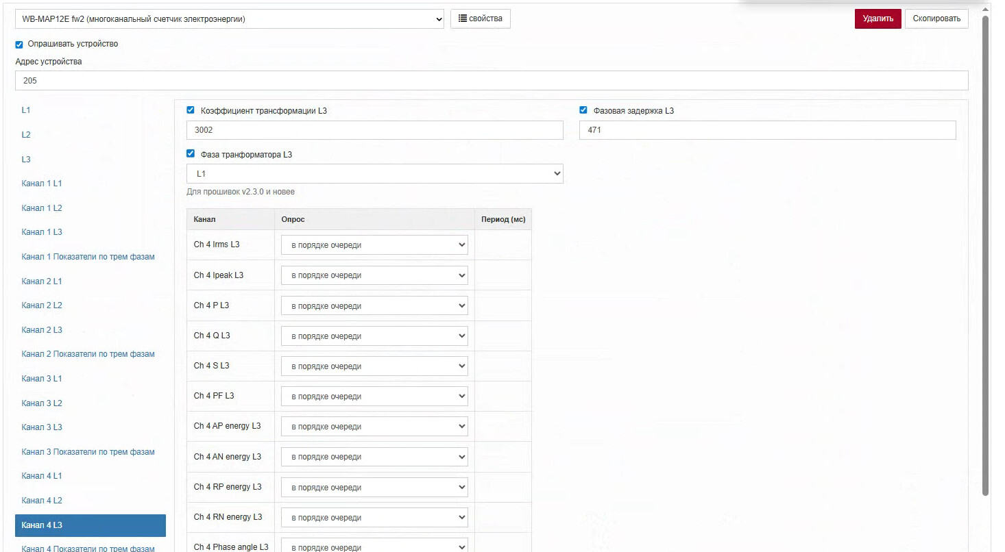This screenshot has height=552, width=1005.
Task: Disable the Фаза трансформатора L3 checkbox
Action: (191, 154)
